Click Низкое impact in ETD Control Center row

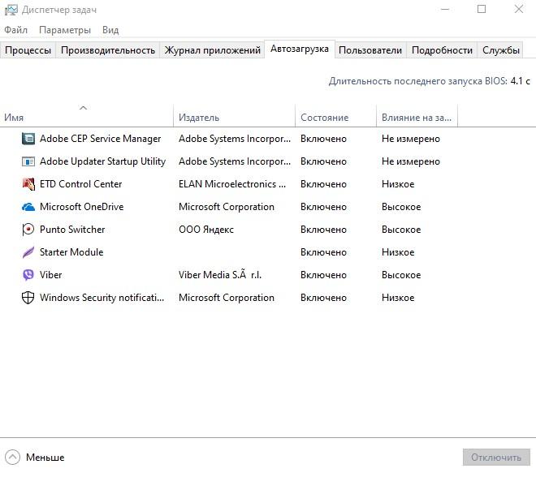click(x=398, y=184)
